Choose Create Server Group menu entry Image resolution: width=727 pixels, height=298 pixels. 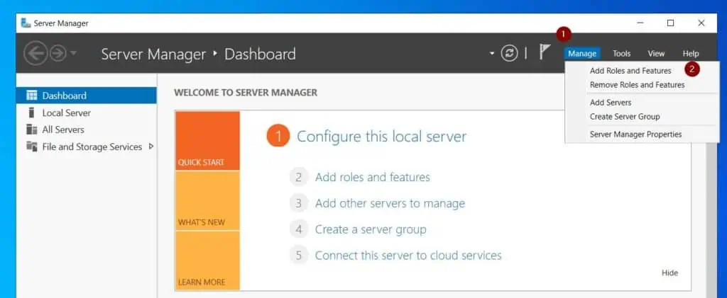click(x=625, y=116)
